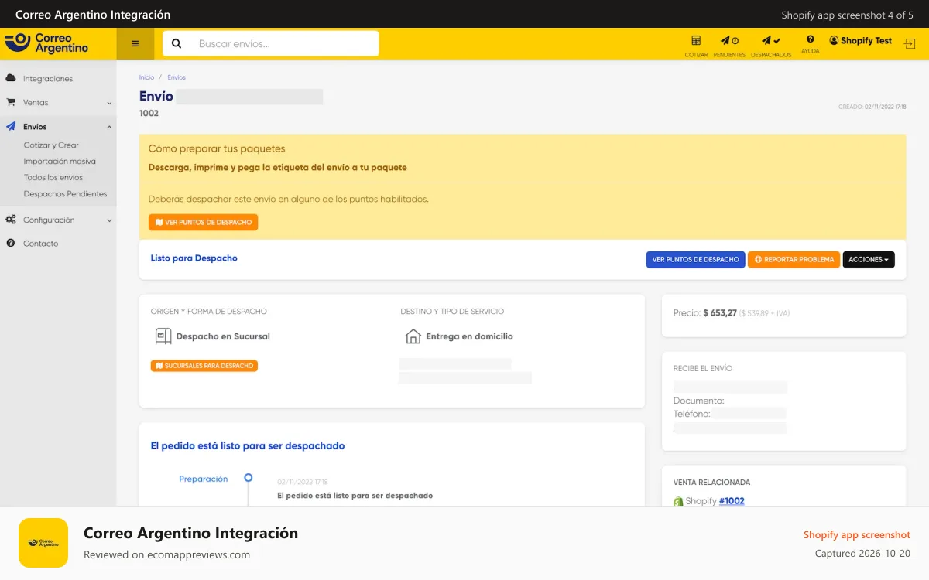Click the Correo Argentino logo
The height and width of the screenshot is (580, 929).
click(x=46, y=43)
